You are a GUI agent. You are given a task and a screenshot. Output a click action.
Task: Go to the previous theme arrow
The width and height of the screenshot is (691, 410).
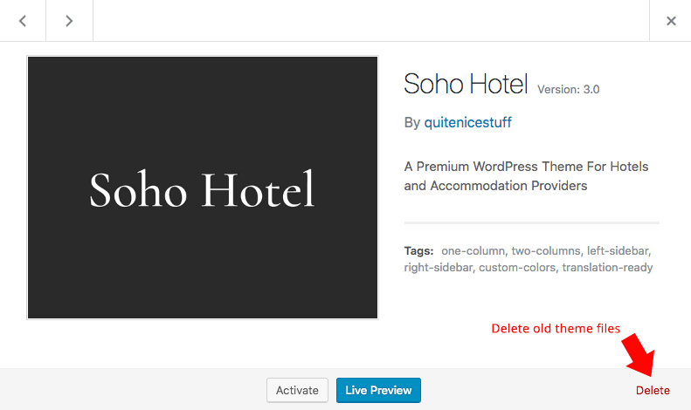point(23,21)
